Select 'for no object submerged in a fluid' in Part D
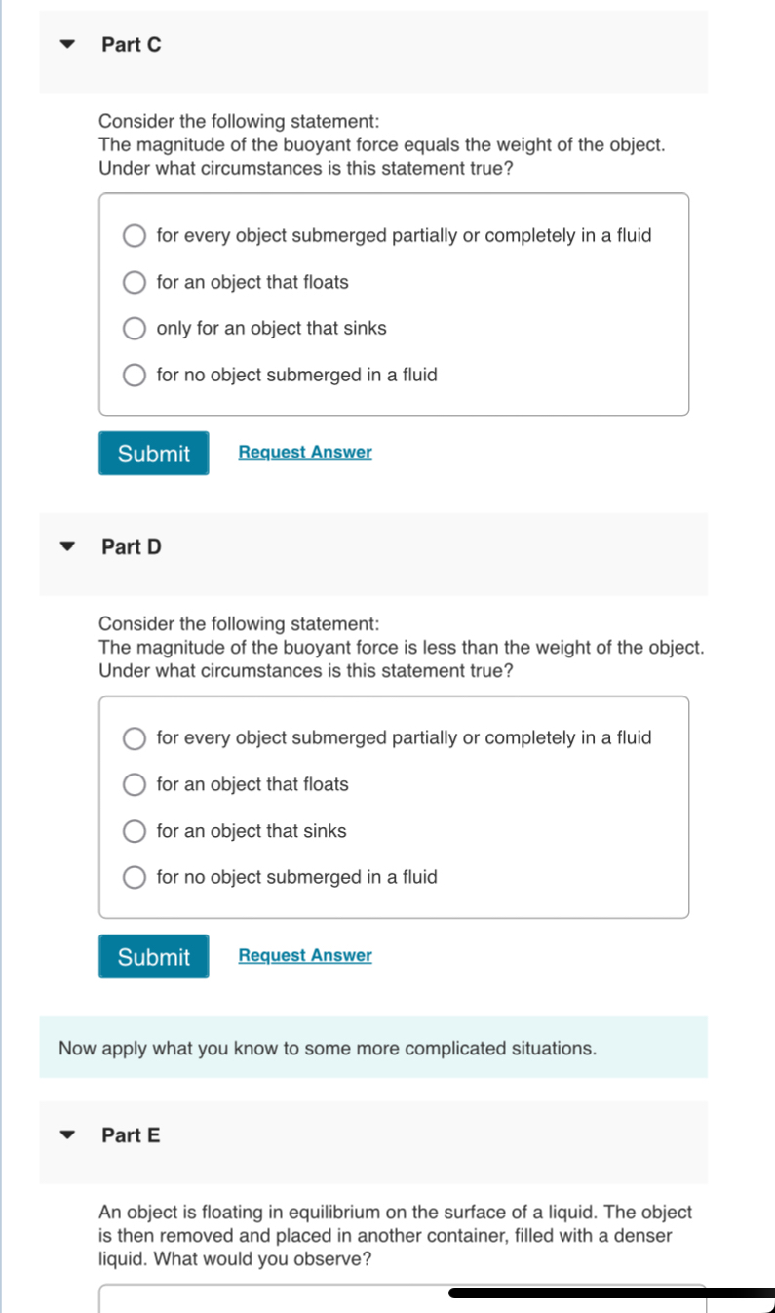The height and width of the screenshot is (1313, 775). click(134, 877)
